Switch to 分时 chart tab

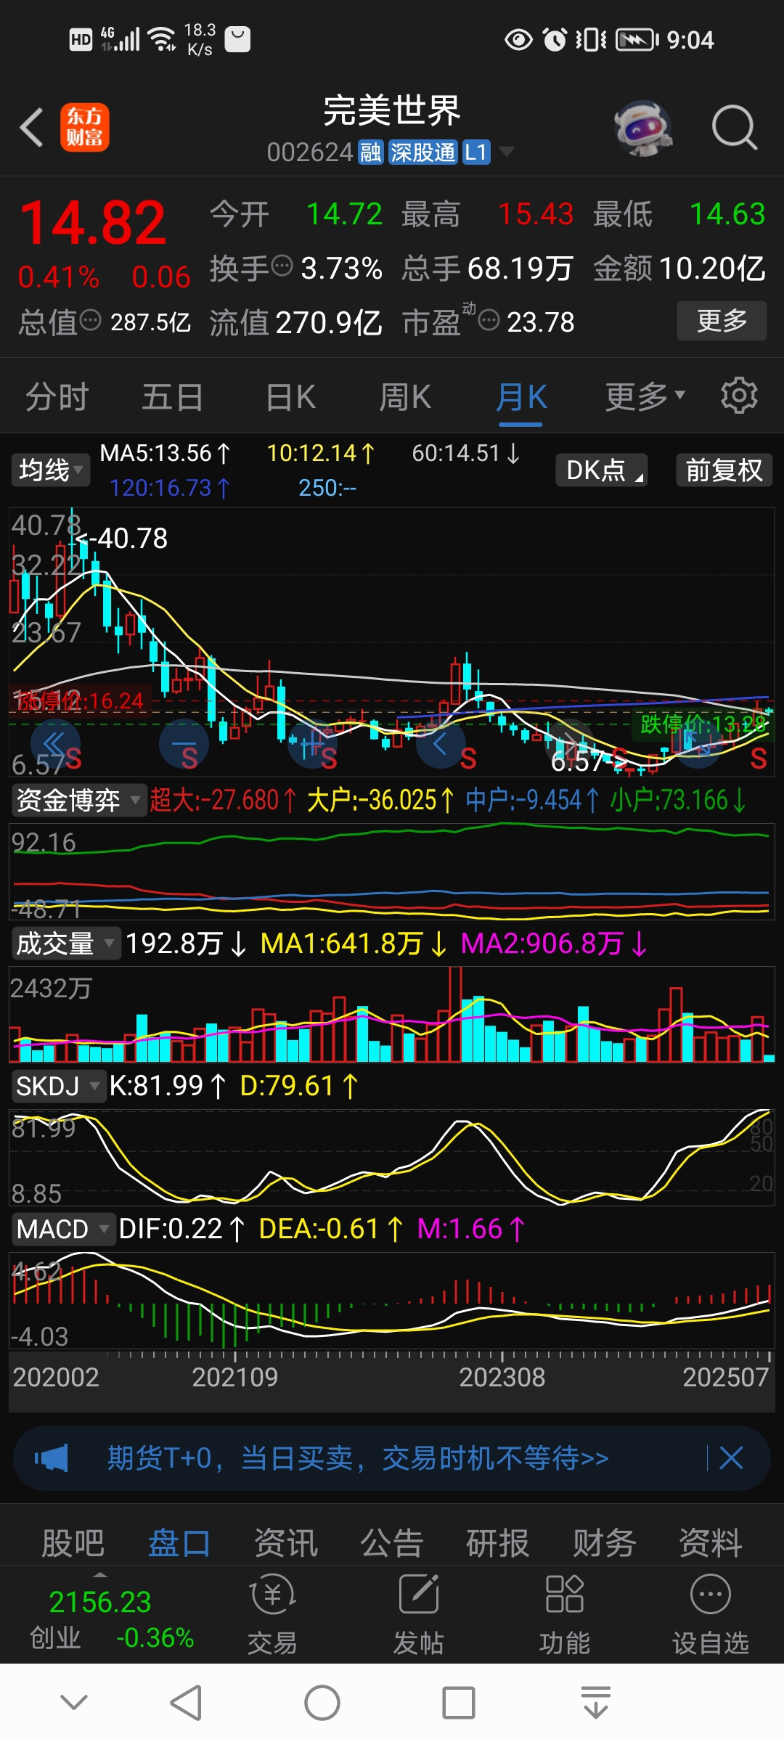coord(57,398)
